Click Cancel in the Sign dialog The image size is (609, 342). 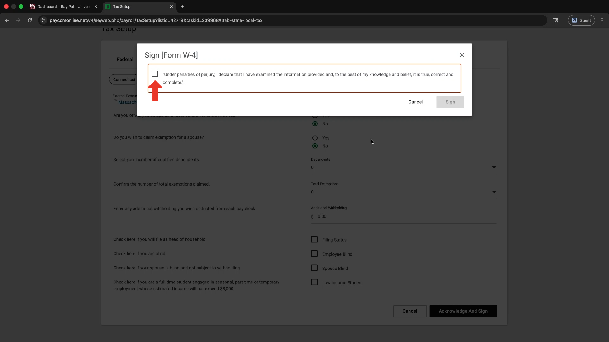(x=416, y=102)
